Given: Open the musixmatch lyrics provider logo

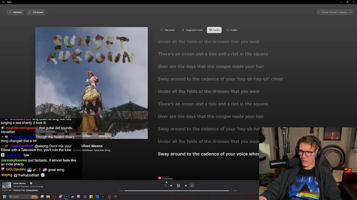Looking at the screenshot, I should coord(165,178).
